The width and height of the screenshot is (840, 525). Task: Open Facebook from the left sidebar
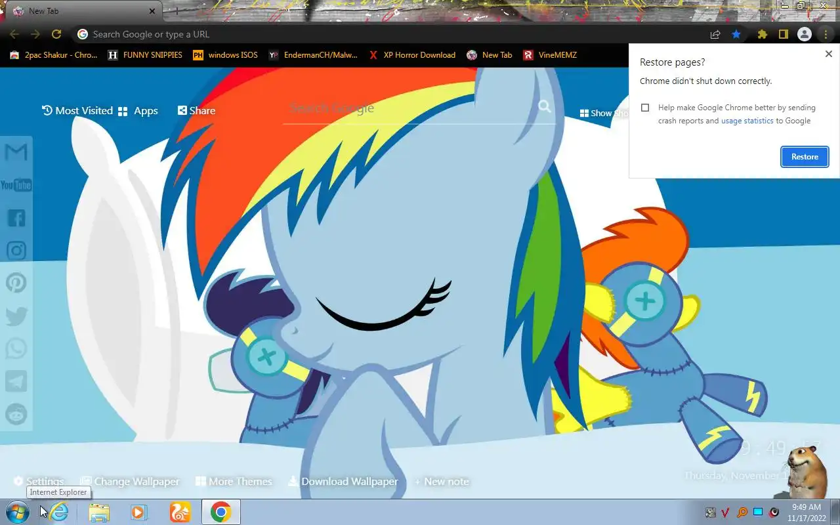tap(16, 218)
